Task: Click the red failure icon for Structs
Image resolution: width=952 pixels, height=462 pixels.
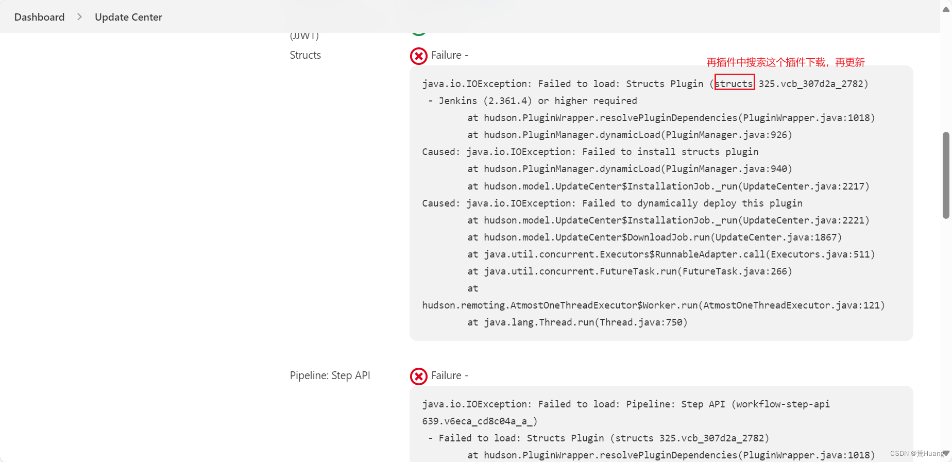Action: coord(419,56)
